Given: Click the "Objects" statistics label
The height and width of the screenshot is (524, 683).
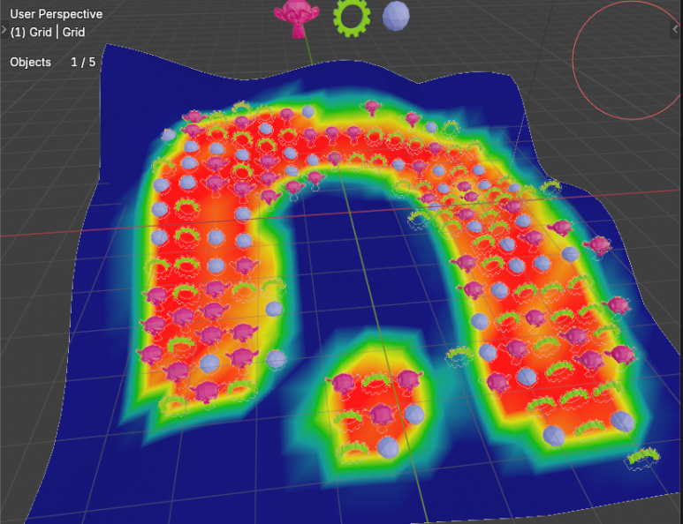Looking at the screenshot, I should pos(31,62).
